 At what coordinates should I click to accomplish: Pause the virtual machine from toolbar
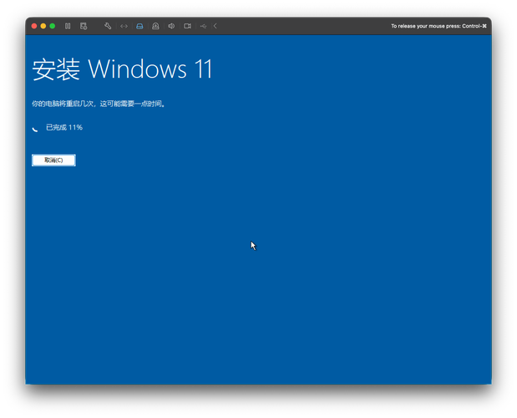click(x=68, y=26)
